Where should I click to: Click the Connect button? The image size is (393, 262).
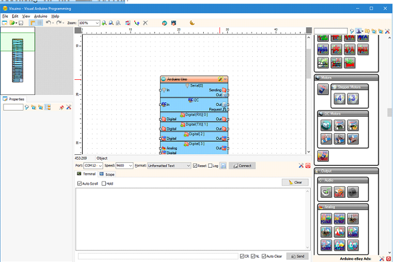pos(242,166)
